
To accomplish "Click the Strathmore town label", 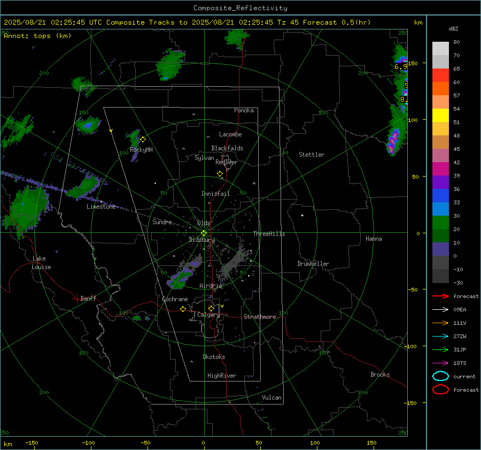I will click(x=260, y=317).
